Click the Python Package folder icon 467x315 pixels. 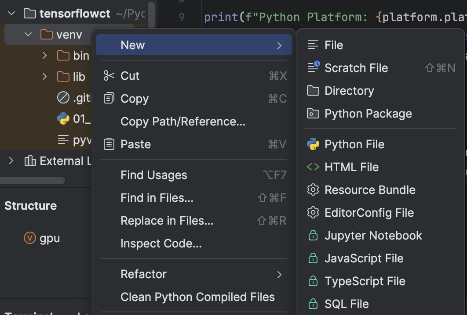[313, 114]
